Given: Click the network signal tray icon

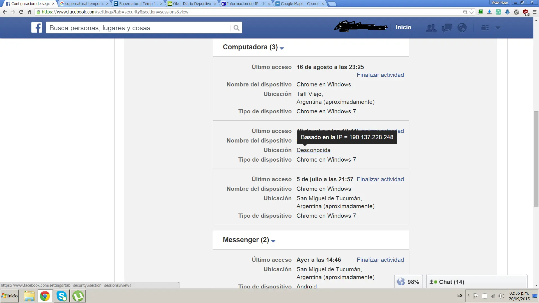Looking at the screenshot, I should pyautogui.click(x=493, y=296).
